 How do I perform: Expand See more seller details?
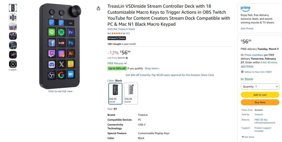(x=248, y=137)
